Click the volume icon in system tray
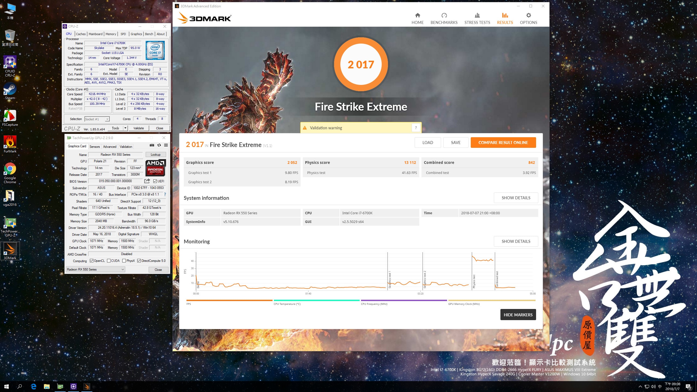Screen dimensions: 697x392 [653, 387]
